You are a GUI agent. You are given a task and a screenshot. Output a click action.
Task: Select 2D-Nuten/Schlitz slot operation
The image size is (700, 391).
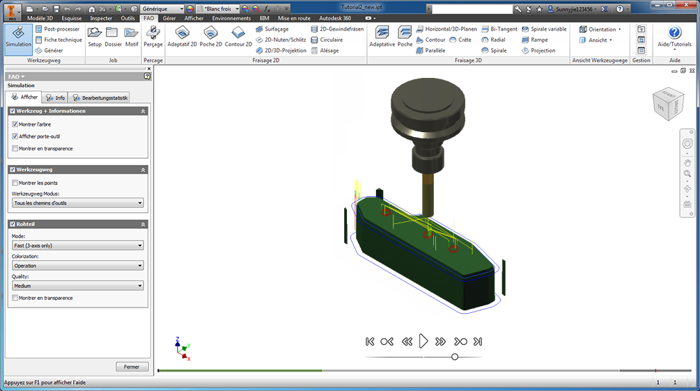point(281,40)
